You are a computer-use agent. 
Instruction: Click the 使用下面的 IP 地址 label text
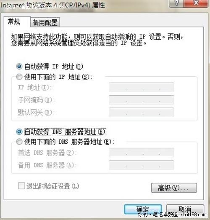click(x=58, y=77)
